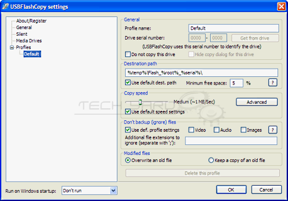Check the Video ignore checkbox
This screenshot has width=288, height=201.
pyautogui.click(x=191, y=130)
